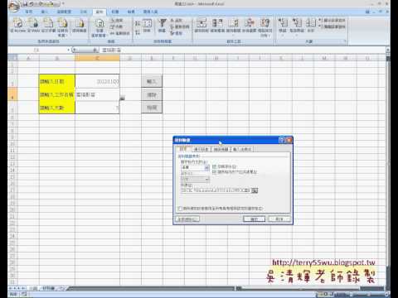Clear the filter in ribbon
398x298 pixels.
[x=176, y=21]
